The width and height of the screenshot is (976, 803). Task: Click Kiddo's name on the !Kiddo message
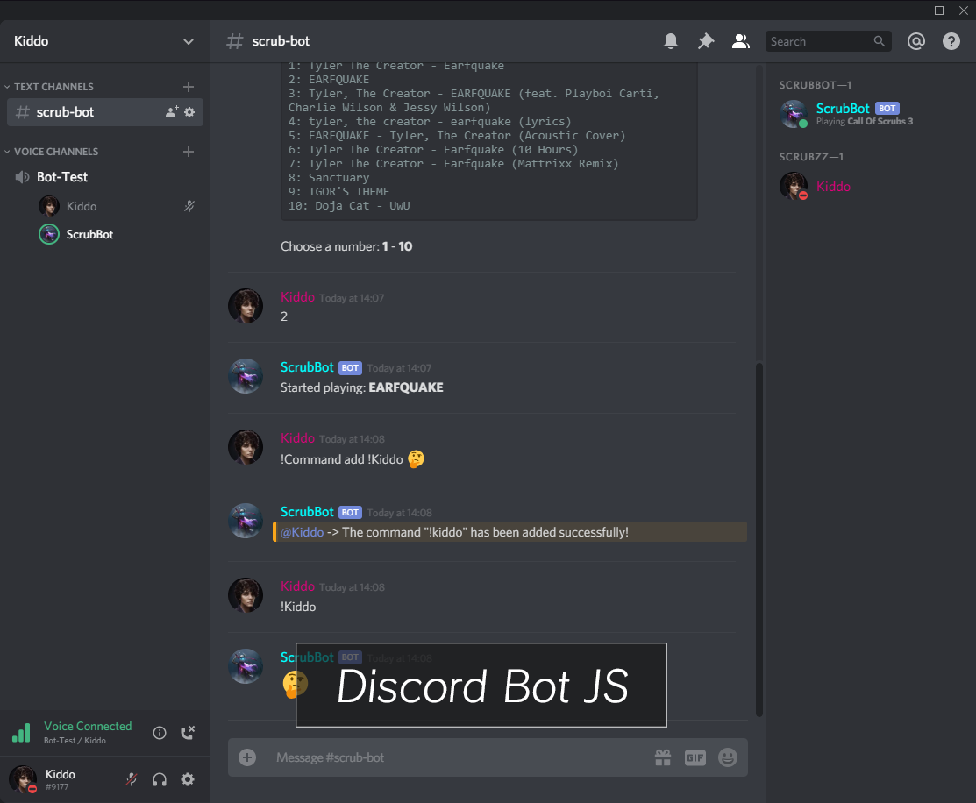click(297, 586)
